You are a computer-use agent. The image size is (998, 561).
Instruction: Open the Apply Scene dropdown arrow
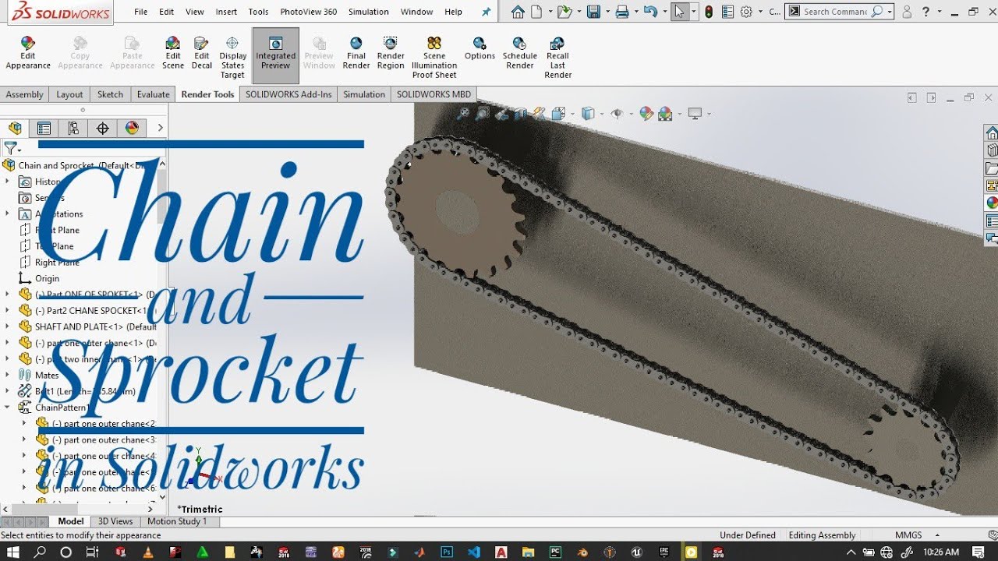[679, 114]
